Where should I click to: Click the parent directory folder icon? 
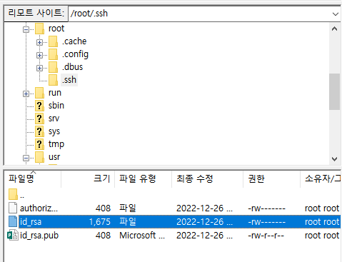tap(13, 194)
